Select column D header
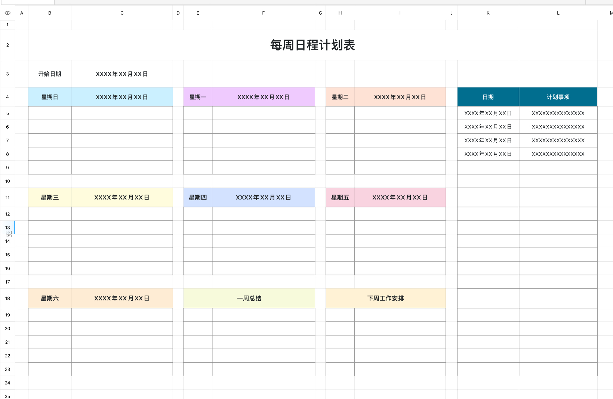Screen dimensions: 613x399 click(x=178, y=13)
